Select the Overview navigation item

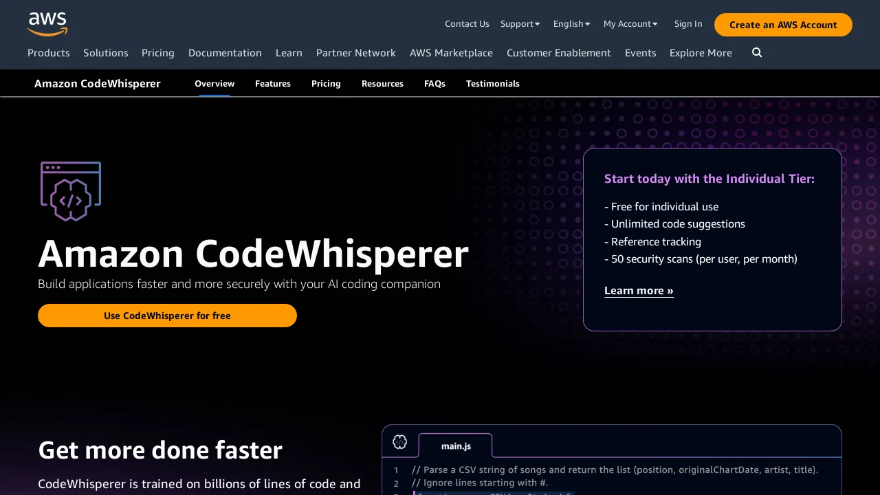(214, 83)
